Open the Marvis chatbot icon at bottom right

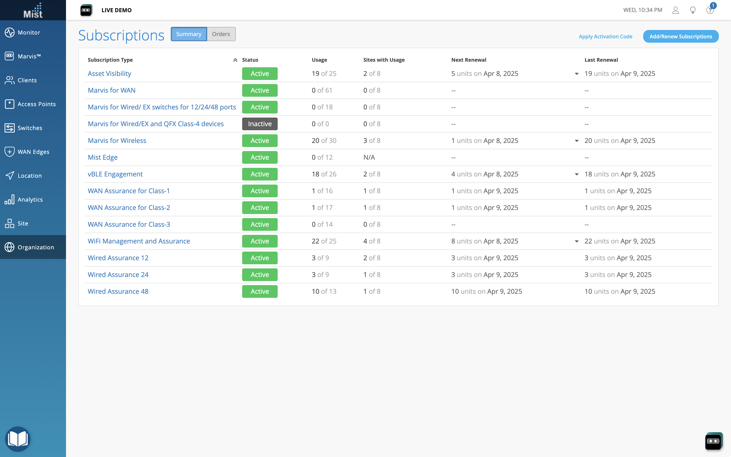pyautogui.click(x=713, y=441)
